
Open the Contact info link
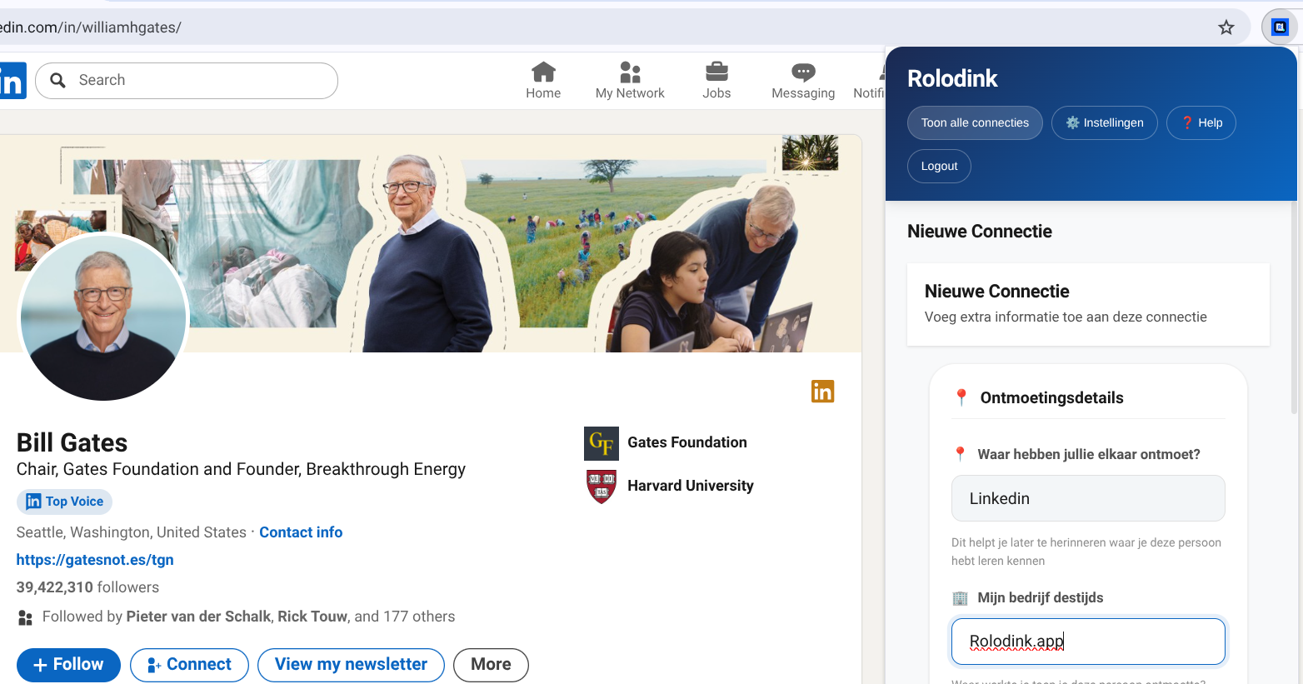click(x=301, y=532)
